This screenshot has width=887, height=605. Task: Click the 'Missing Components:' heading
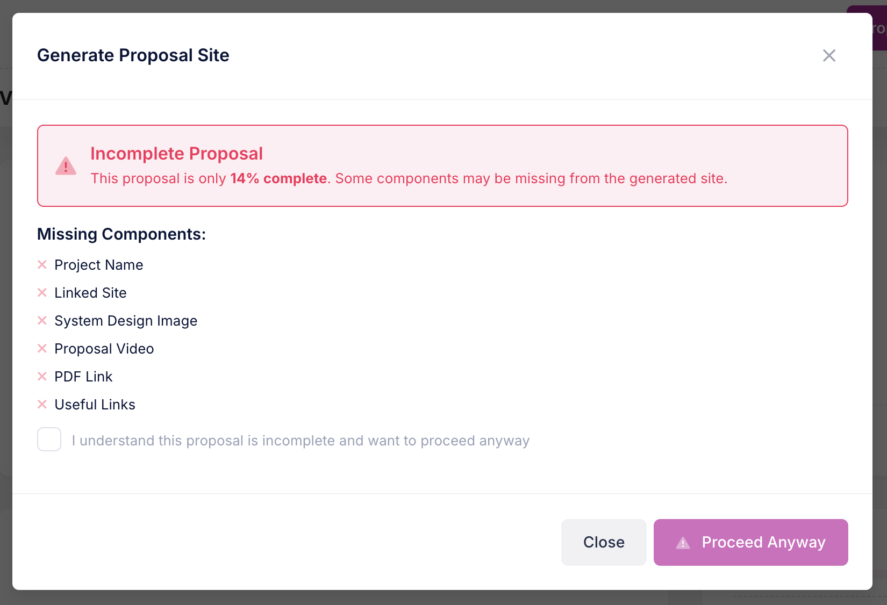(121, 234)
